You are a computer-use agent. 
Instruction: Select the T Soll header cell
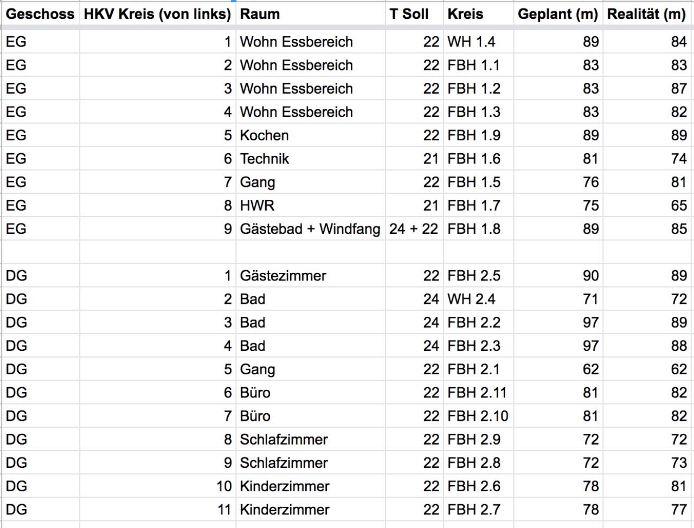coord(415,15)
